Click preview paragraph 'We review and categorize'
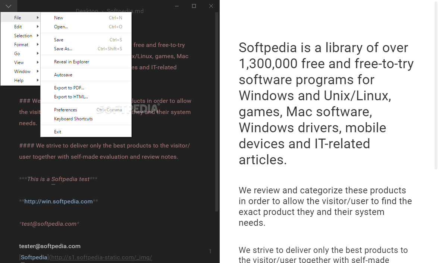This screenshot has height=263, width=439. click(x=325, y=206)
